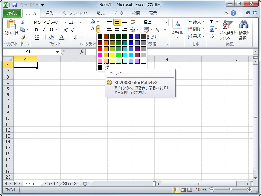Click the Find and Select binoculars
This screenshot has height=196, width=261.
244,30
